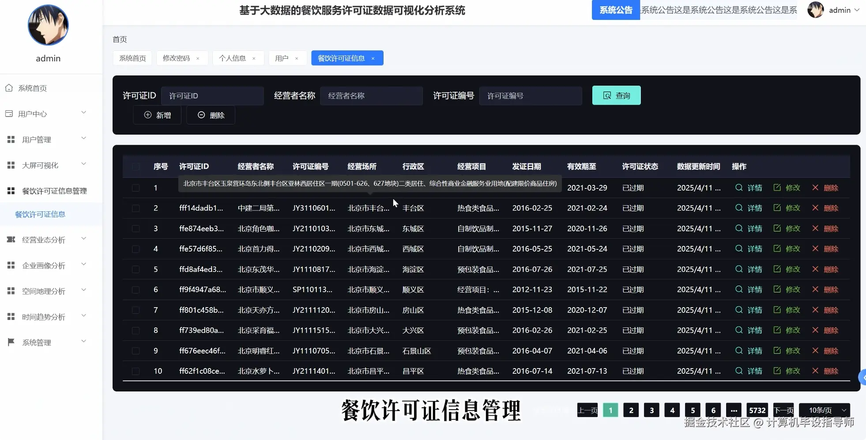Click the 删除 X icon in row 4
Viewport: 866px width, 440px height.
pyautogui.click(x=815, y=248)
